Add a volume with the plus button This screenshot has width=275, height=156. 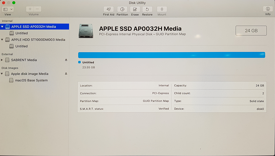30,9
